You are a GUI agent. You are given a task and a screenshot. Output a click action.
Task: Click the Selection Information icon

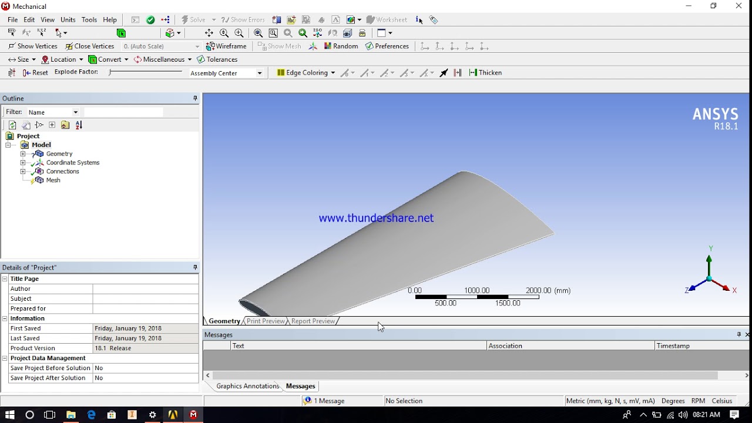coord(419,19)
